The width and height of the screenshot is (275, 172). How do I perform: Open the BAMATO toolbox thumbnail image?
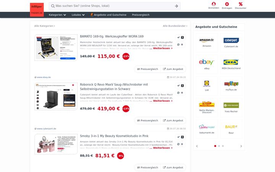click(x=56, y=47)
